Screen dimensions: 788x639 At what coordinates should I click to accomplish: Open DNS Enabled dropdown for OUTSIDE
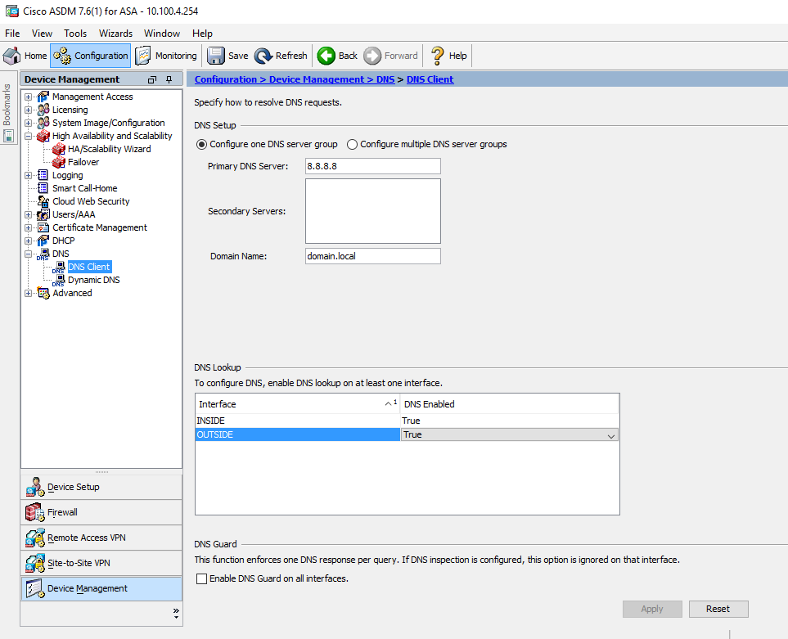click(610, 435)
